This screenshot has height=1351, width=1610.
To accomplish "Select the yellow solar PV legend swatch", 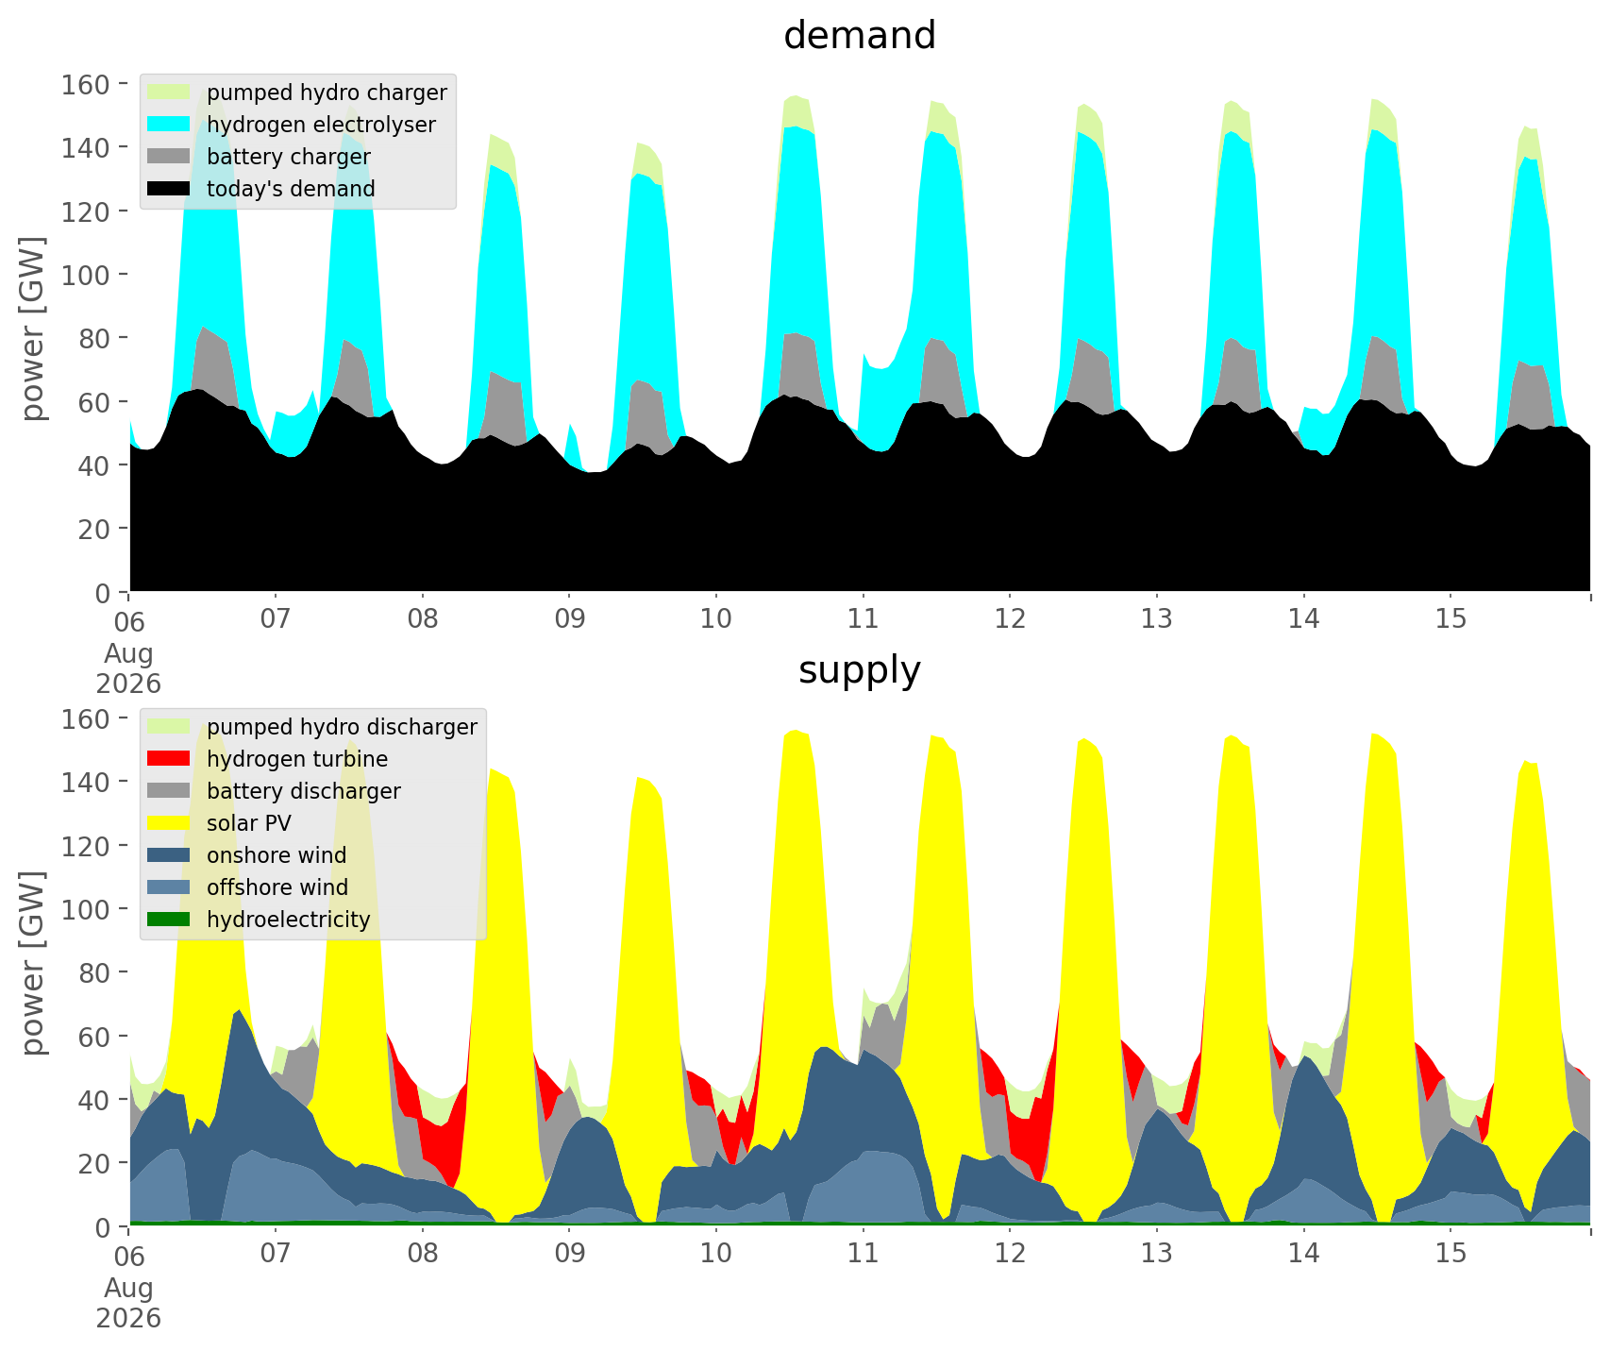I will coord(169,823).
